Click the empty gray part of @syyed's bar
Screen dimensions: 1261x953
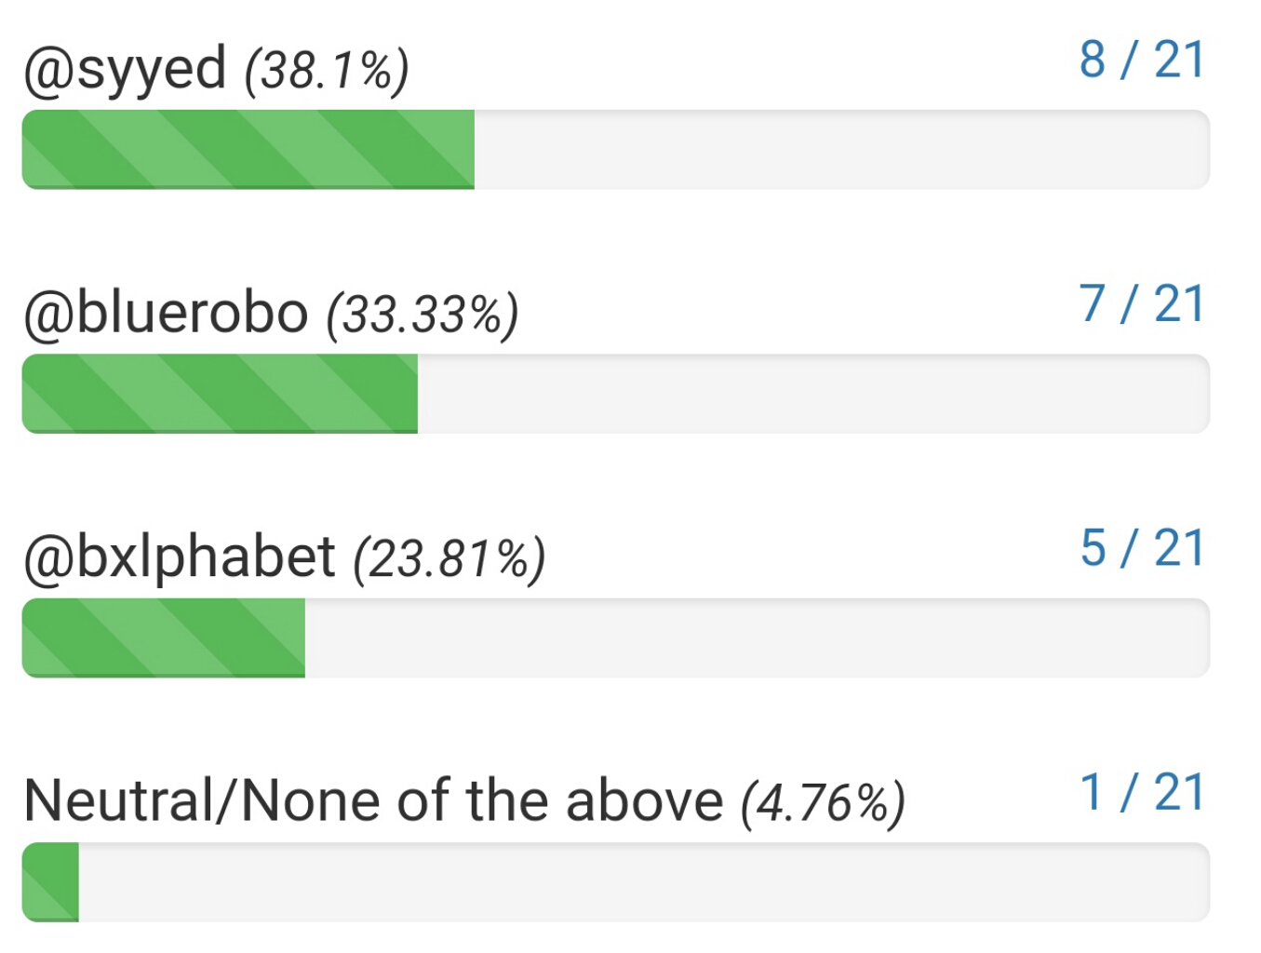coord(841,150)
